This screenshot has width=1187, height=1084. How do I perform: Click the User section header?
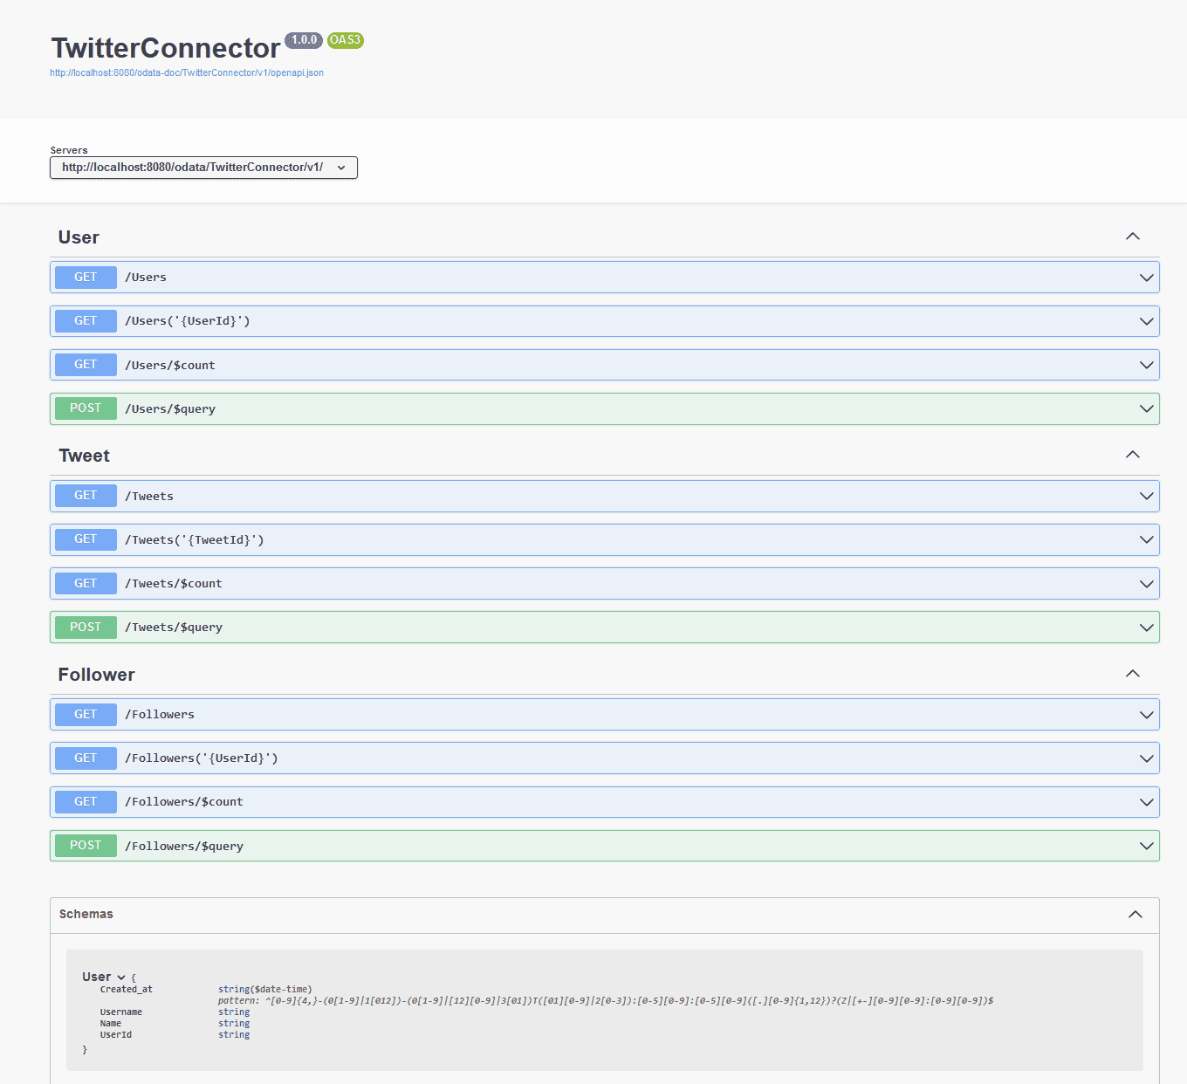point(79,237)
